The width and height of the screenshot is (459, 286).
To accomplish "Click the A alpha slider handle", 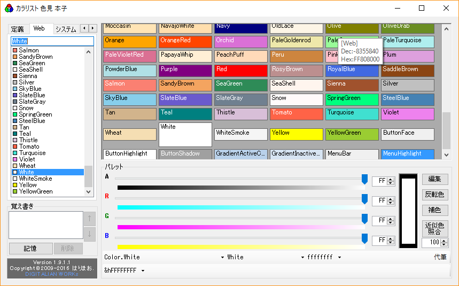I will click(364, 179).
